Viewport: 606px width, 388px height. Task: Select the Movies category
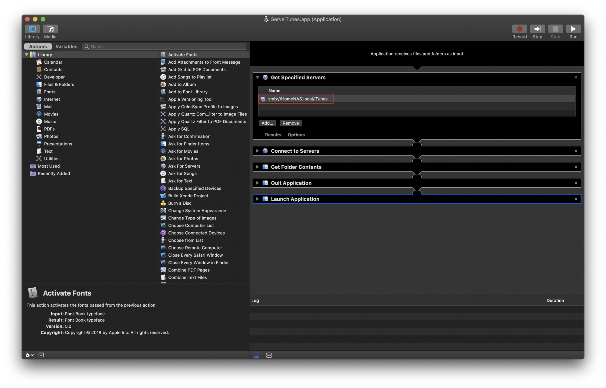tap(51, 114)
